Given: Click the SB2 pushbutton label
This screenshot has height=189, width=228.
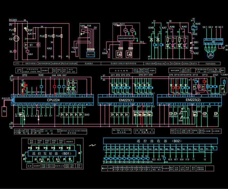Looking at the screenshot, I should (196, 48).
